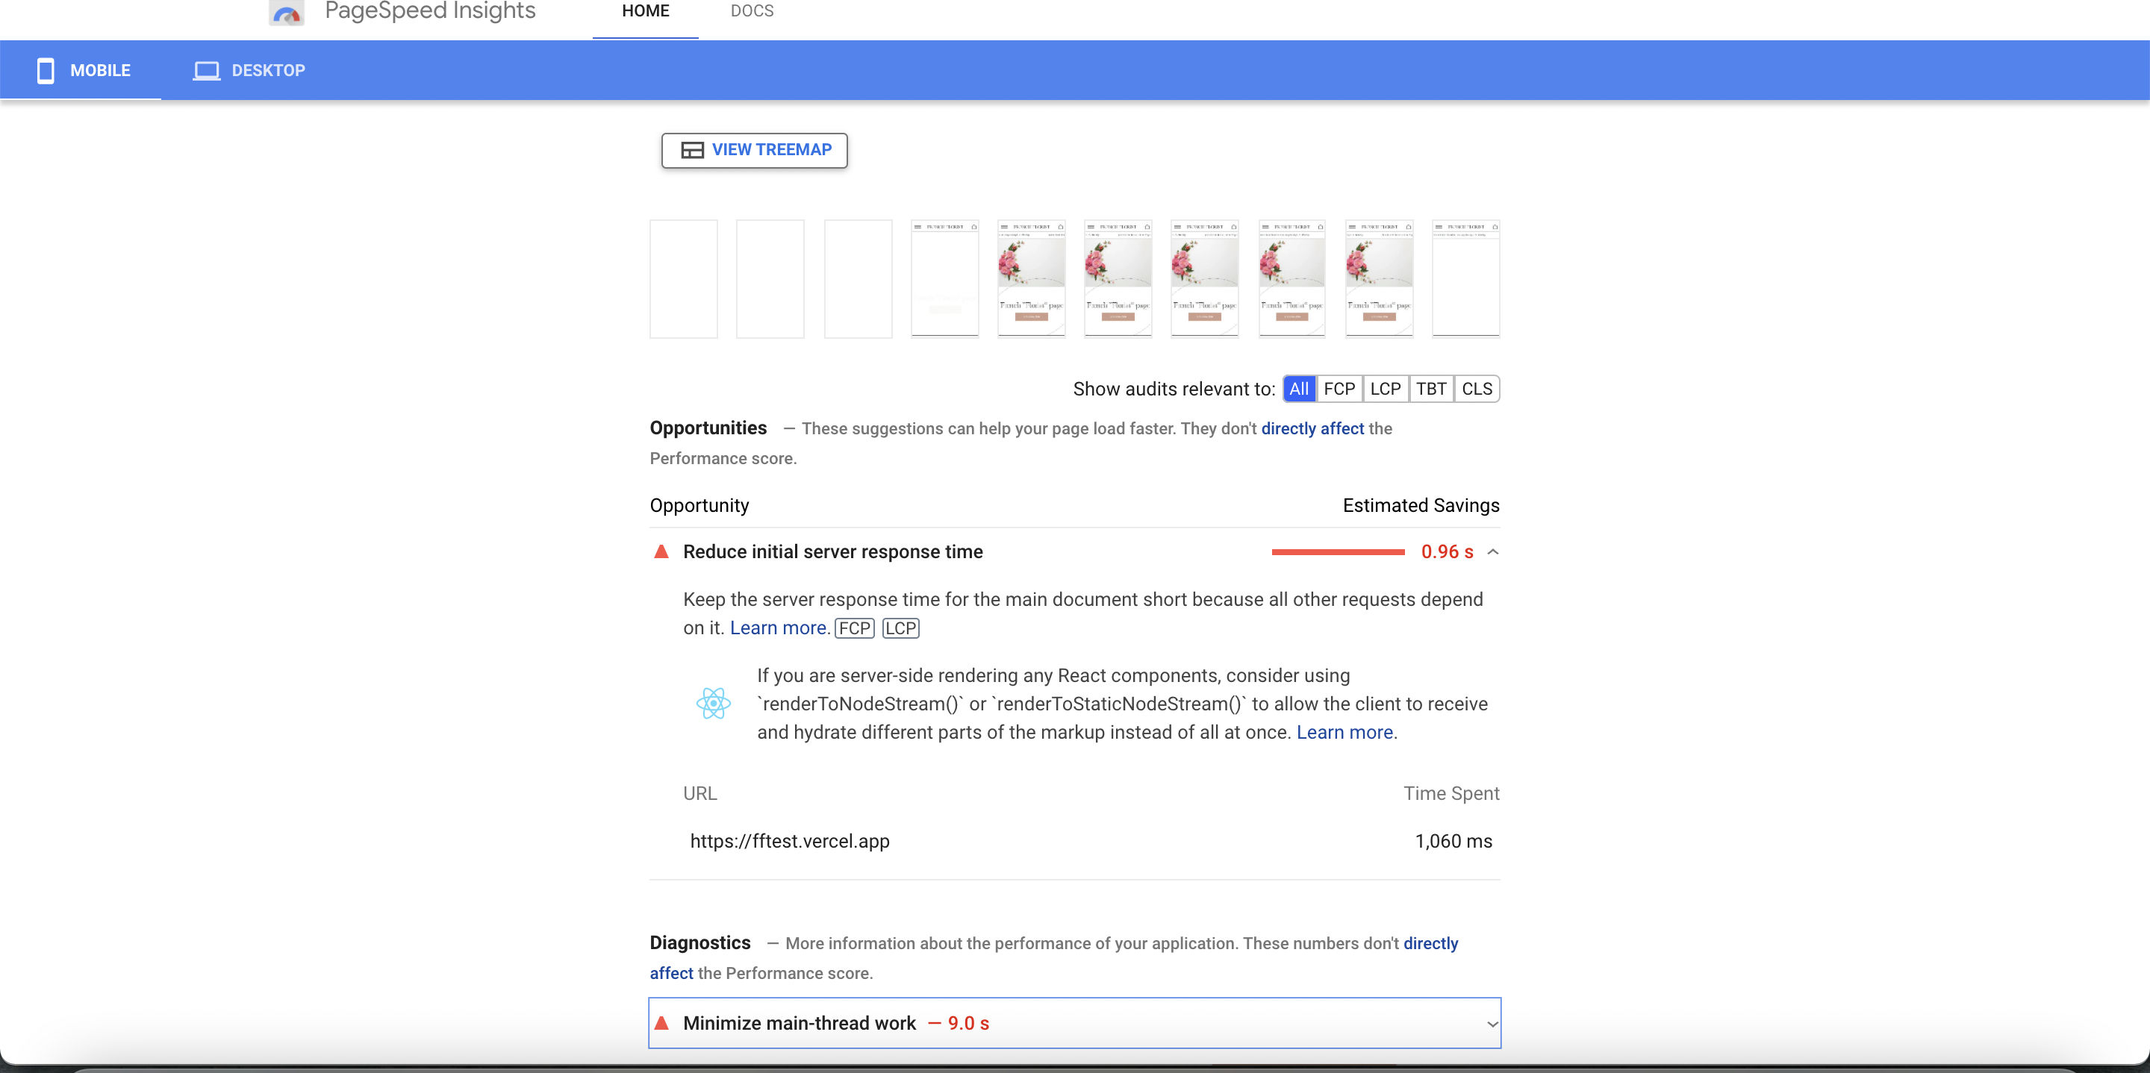Click the mobile phone icon
Image resolution: width=2150 pixels, height=1073 pixels.
coord(46,71)
